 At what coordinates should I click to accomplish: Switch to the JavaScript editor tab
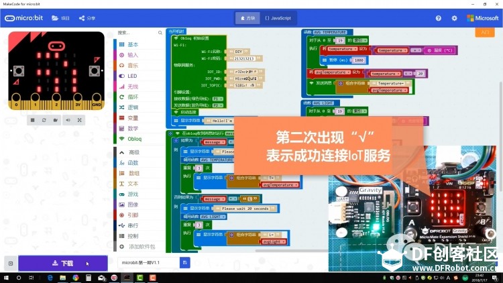278,18
